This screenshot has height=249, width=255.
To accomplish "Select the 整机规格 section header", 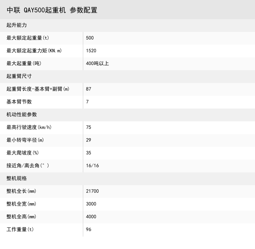I will click(x=15, y=178).
